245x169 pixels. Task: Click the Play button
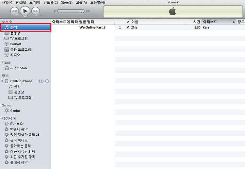pyautogui.click(x=25, y=11)
